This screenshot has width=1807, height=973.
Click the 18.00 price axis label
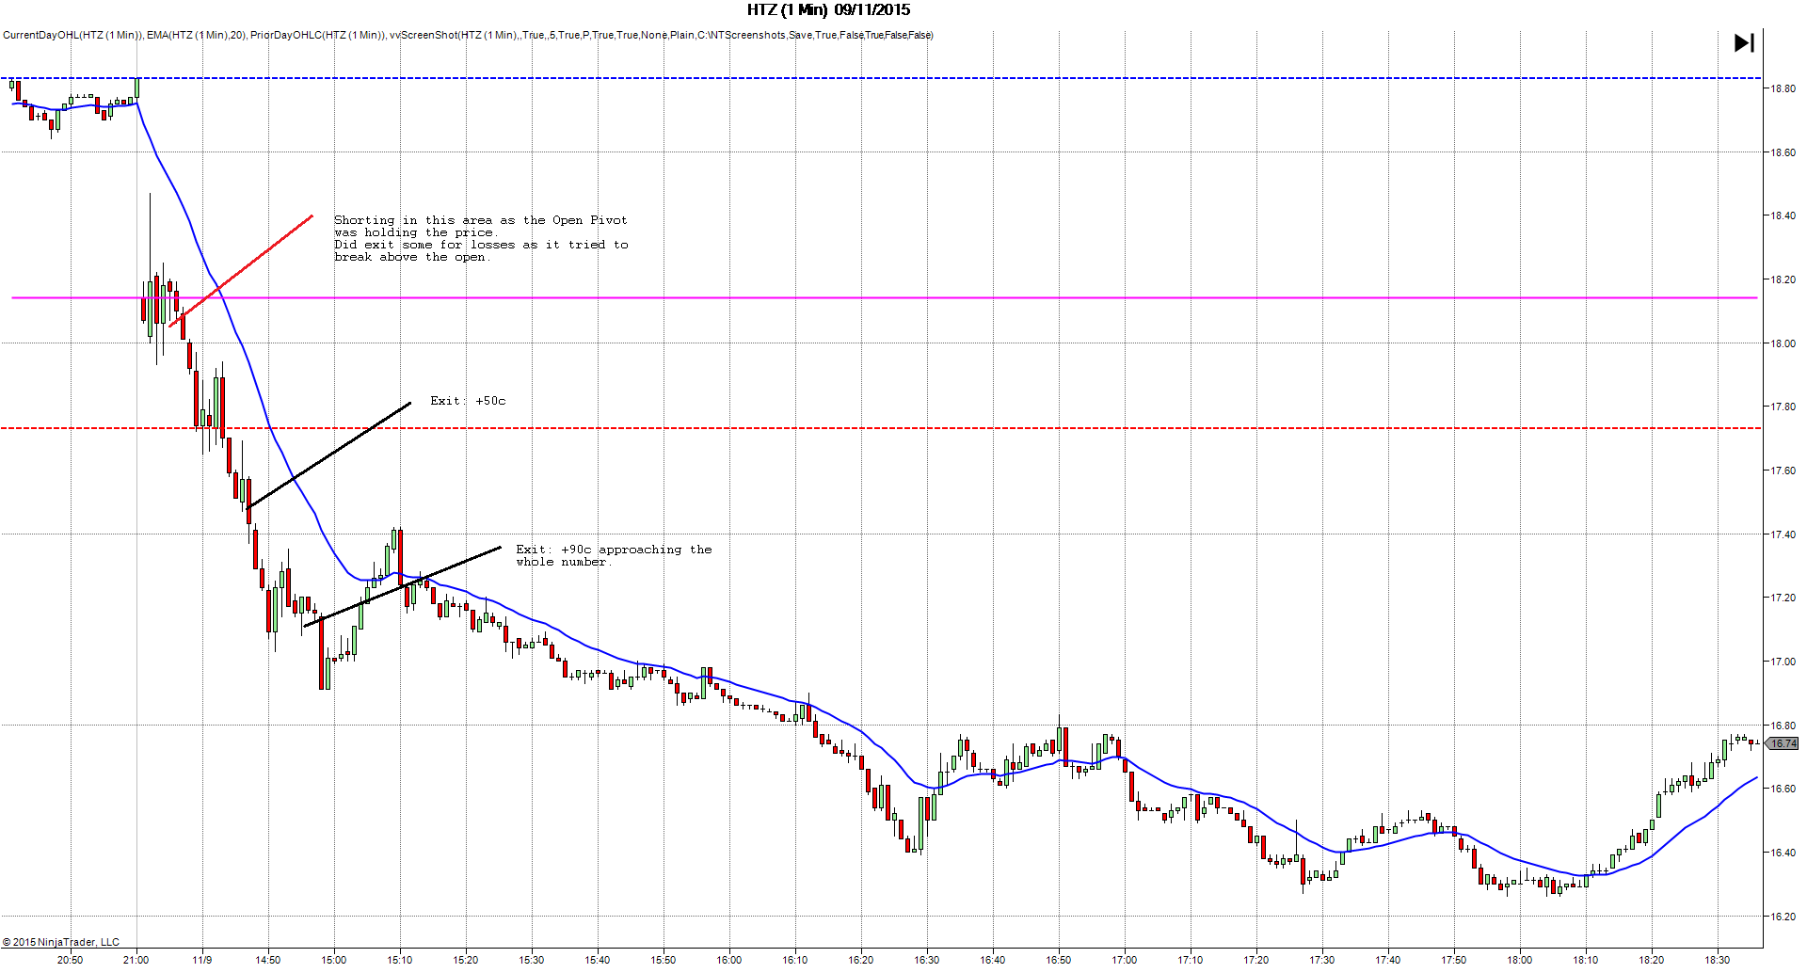click(1783, 343)
